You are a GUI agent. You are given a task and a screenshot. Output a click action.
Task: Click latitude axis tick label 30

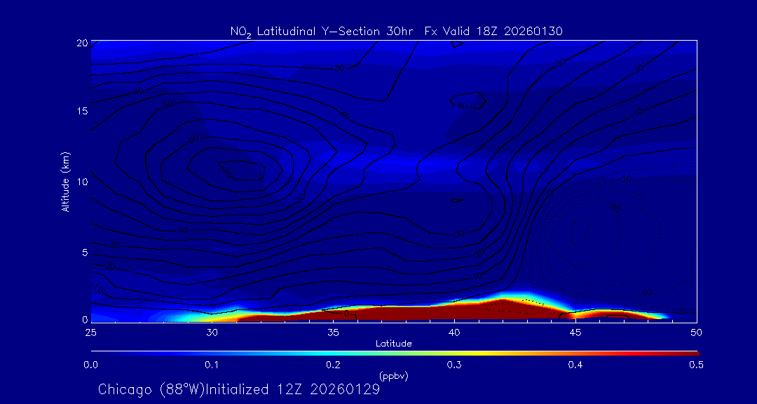212,332
